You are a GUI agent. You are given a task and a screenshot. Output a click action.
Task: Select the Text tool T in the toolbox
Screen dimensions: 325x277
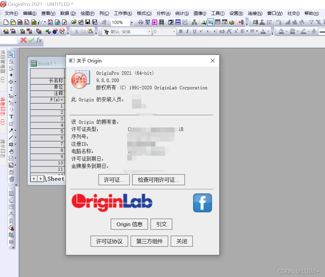coord(11,117)
